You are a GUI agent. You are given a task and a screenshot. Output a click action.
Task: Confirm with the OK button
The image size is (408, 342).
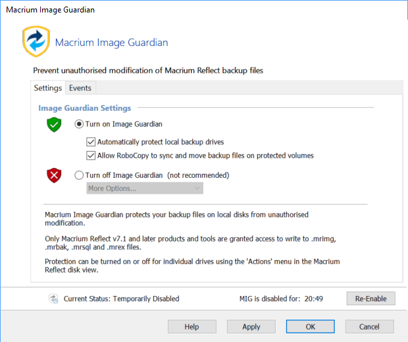click(x=311, y=327)
